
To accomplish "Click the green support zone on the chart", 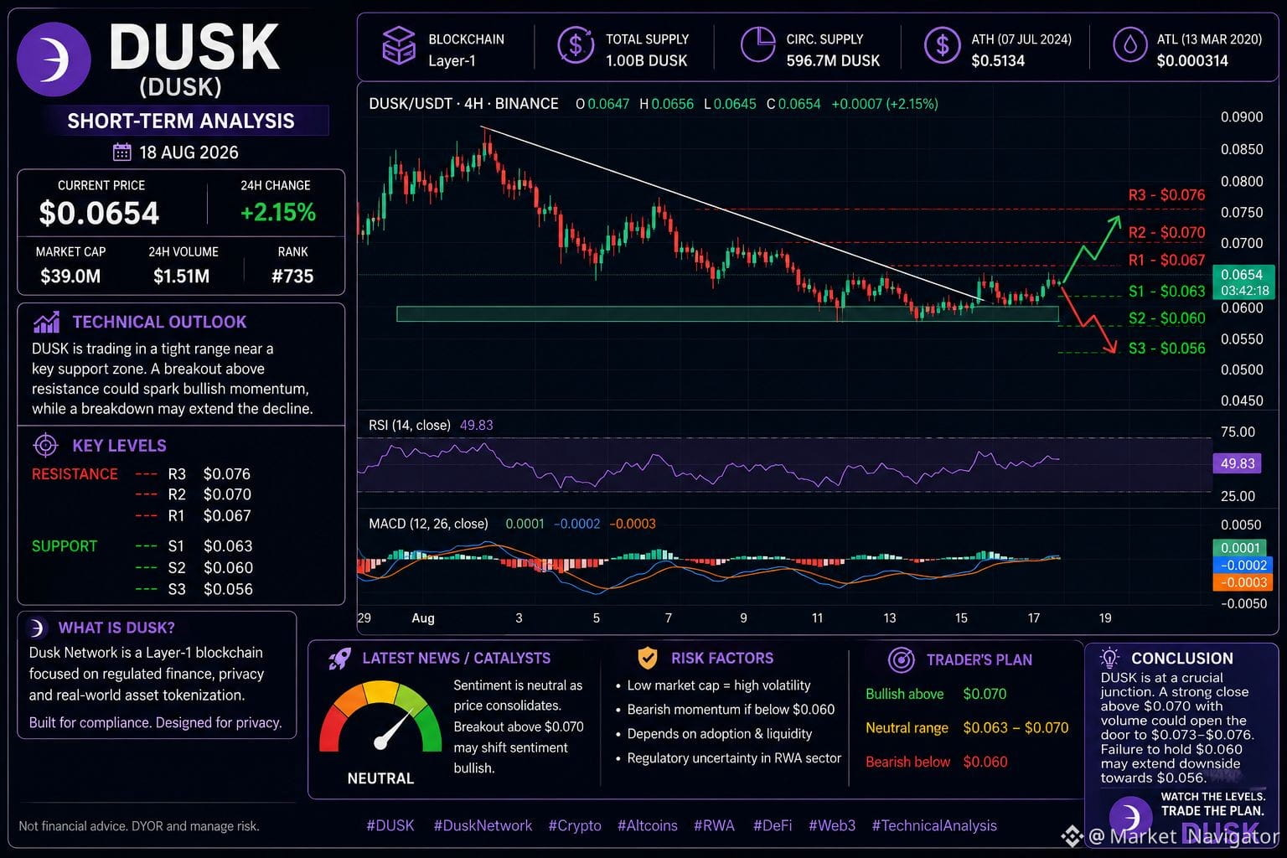I will (727, 314).
